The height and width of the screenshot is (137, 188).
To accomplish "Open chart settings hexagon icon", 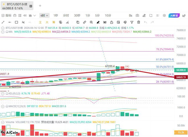I will [x=164, y=16].
